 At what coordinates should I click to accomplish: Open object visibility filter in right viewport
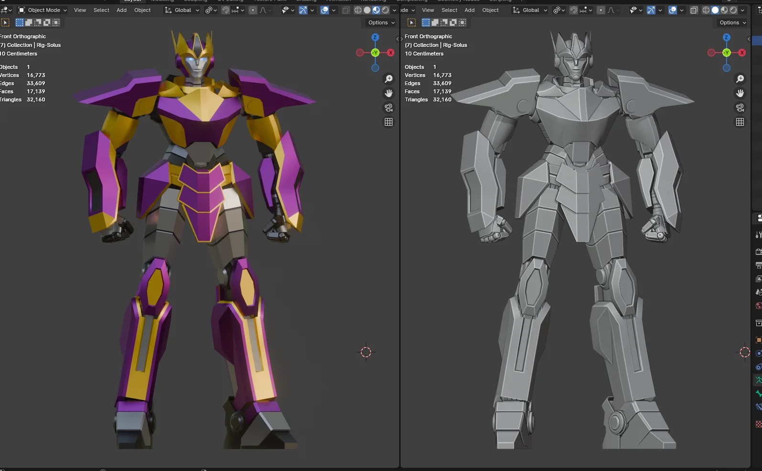pyautogui.click(x=636, y=10)
